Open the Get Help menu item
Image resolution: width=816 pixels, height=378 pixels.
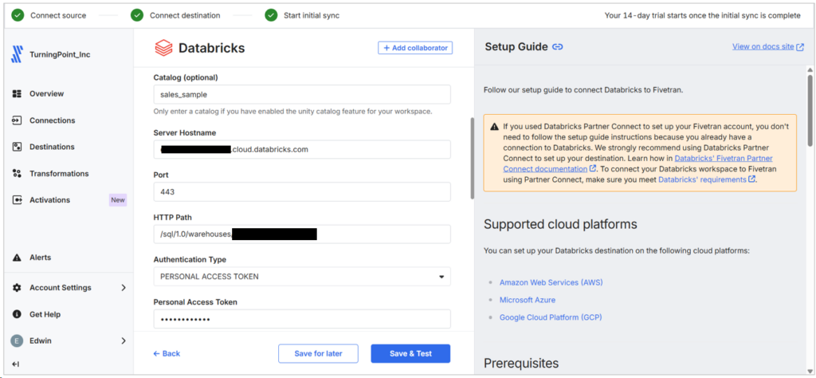tap(45, 314)
